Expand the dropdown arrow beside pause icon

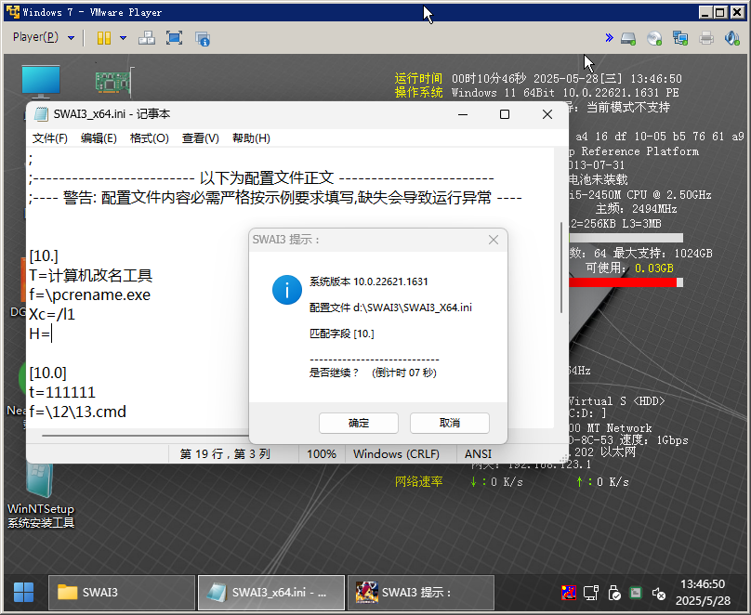tap(123, 38)
